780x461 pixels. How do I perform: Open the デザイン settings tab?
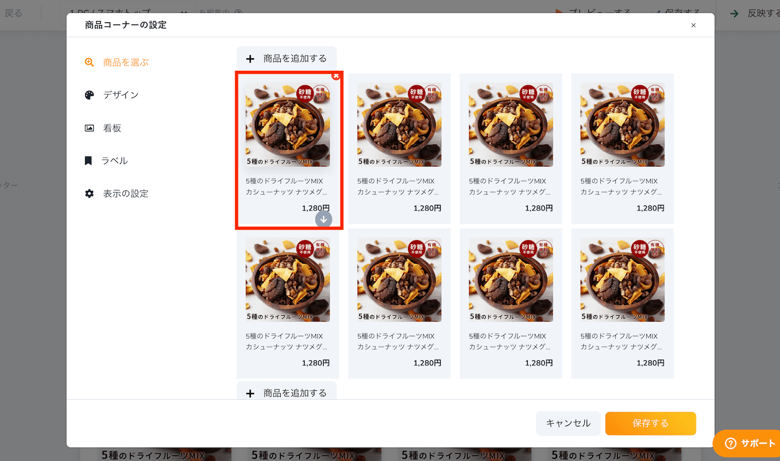coord(120,95)
